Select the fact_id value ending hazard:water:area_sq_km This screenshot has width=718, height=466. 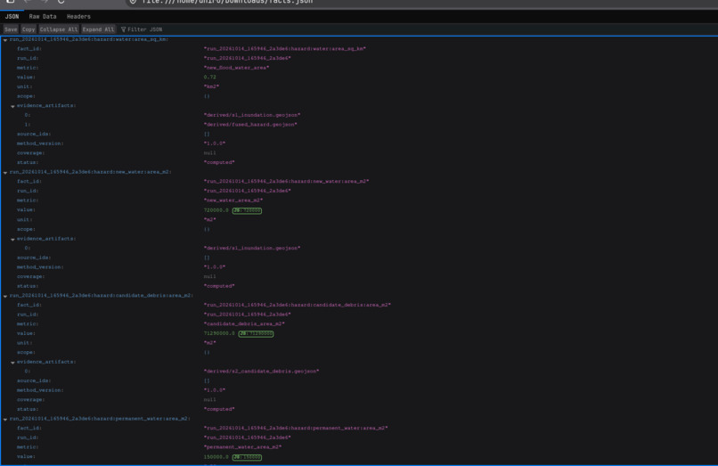pyautogui.click(x=285, y=49)
